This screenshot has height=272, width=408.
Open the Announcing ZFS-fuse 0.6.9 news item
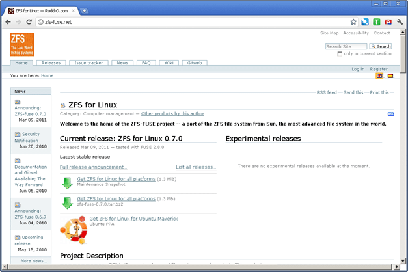tap(30, 214)
